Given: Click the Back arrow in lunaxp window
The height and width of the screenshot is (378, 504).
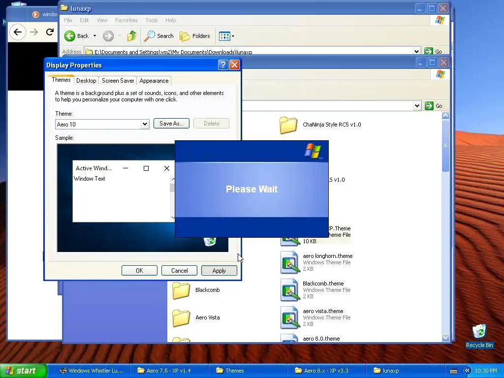Looking at the screenshot, I should (x=70, y=36).
